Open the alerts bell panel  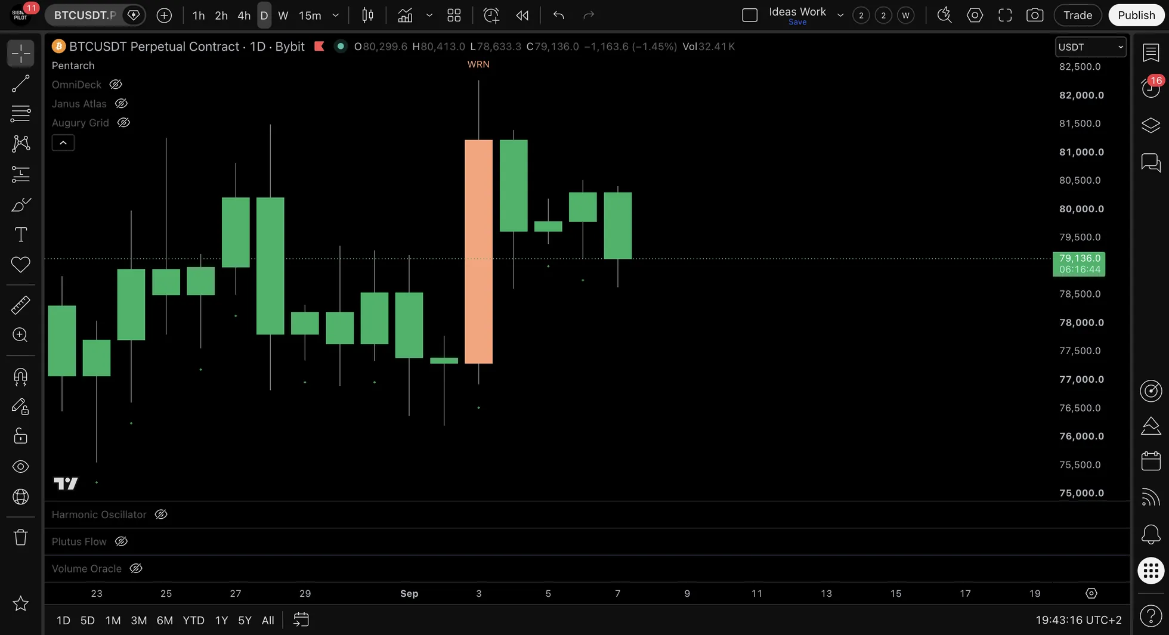[x=1151, y=534]
